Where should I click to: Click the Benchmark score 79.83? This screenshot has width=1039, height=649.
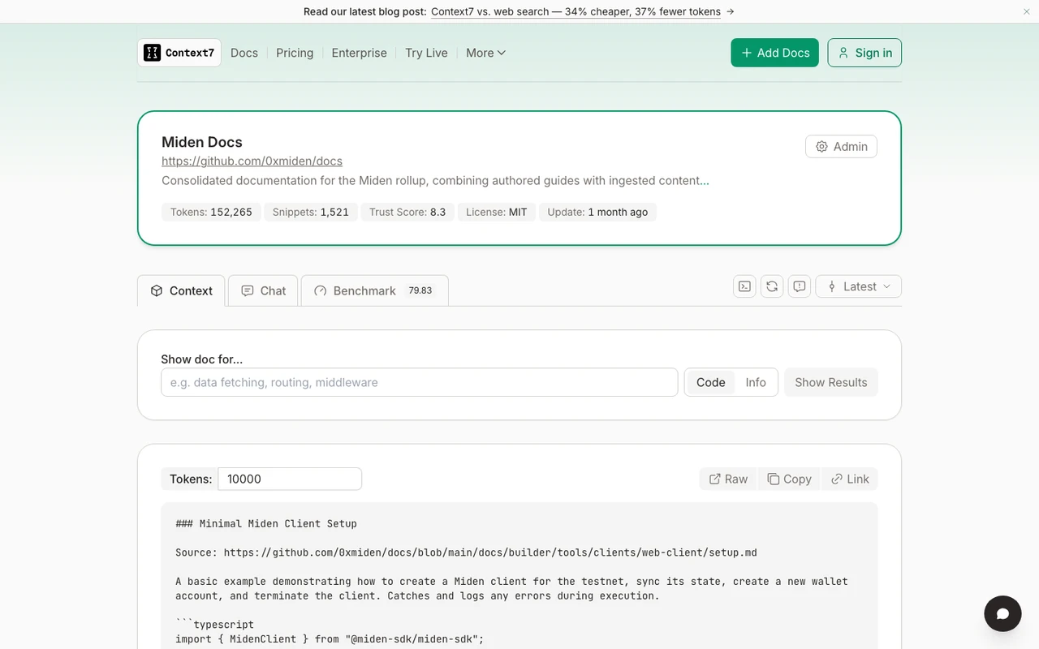pyautogui.click(x=420, y=290)
